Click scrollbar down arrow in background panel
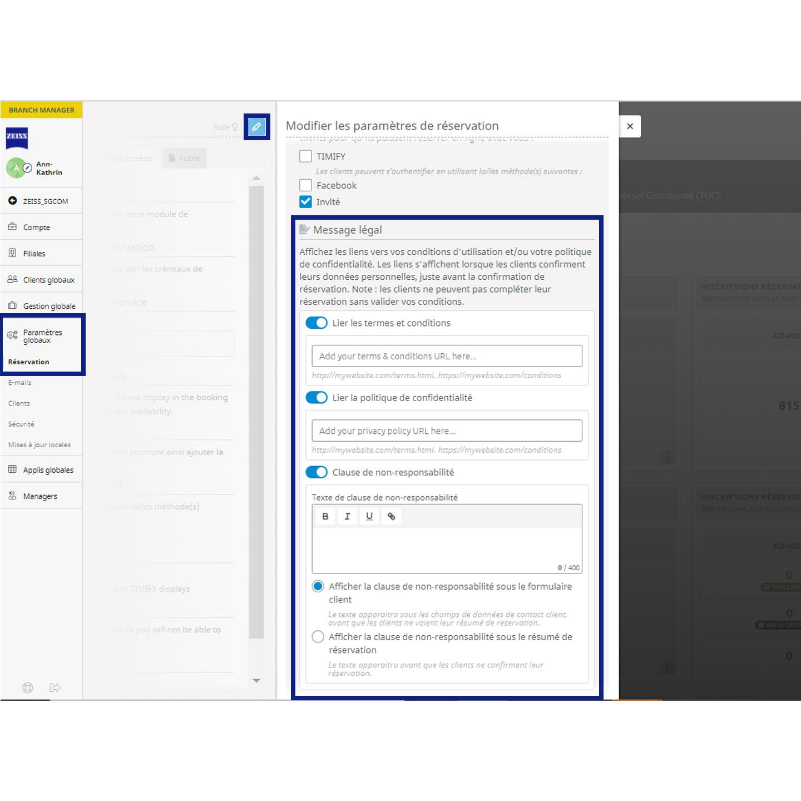 [x=256, y=680]
